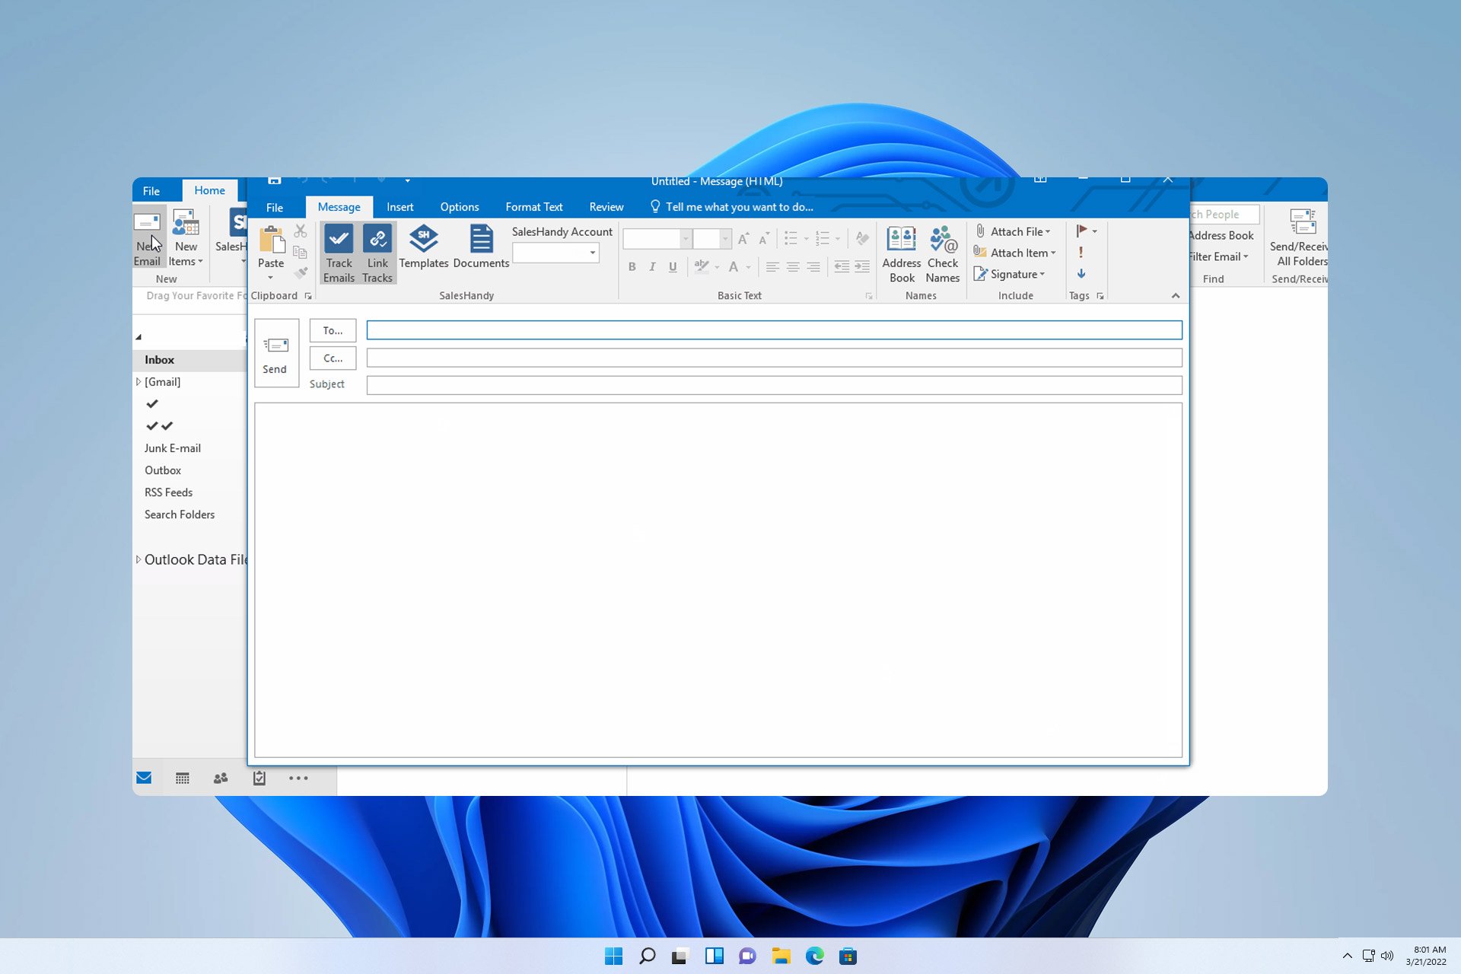Select Outbox folder
Screen dimensions: 1461x974
pos(163,470)
